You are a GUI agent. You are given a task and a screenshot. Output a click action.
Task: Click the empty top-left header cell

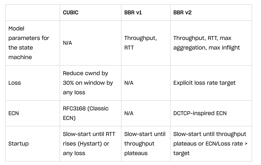tap(33, 12)
